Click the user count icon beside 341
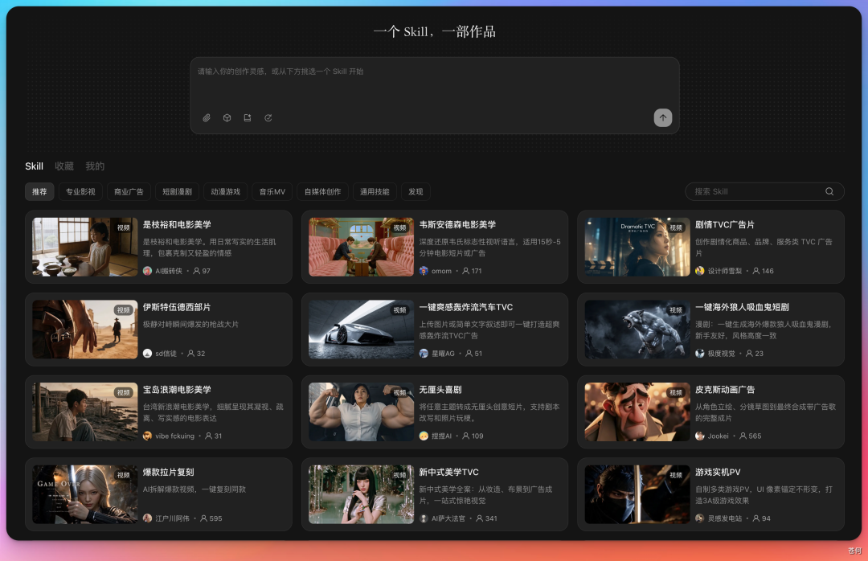The width and height of the screenshot is (868, 561). tap(479, 518)
